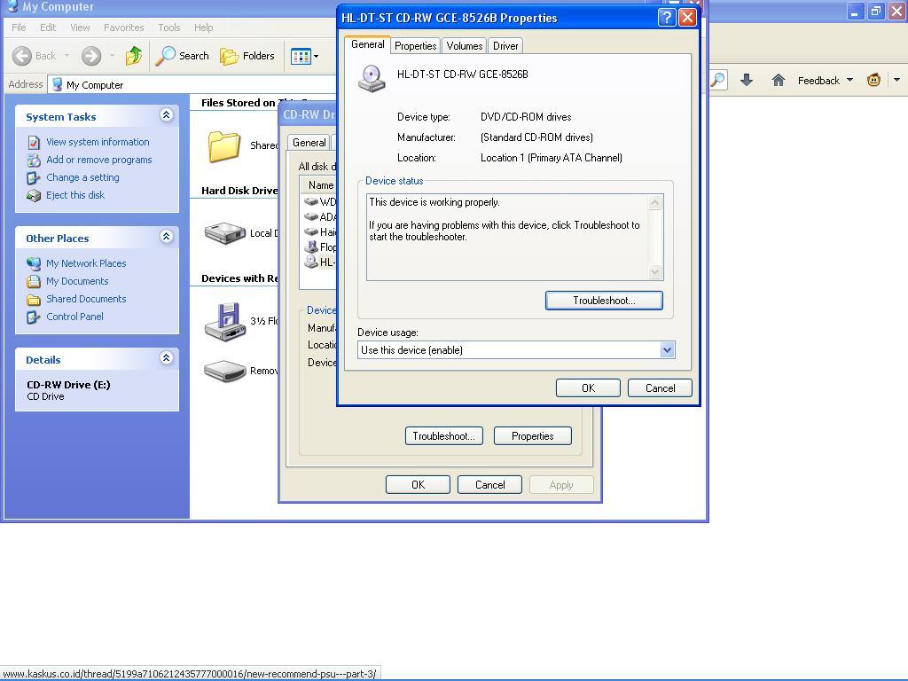Toggle the Folders pane button

pos(247,56)
